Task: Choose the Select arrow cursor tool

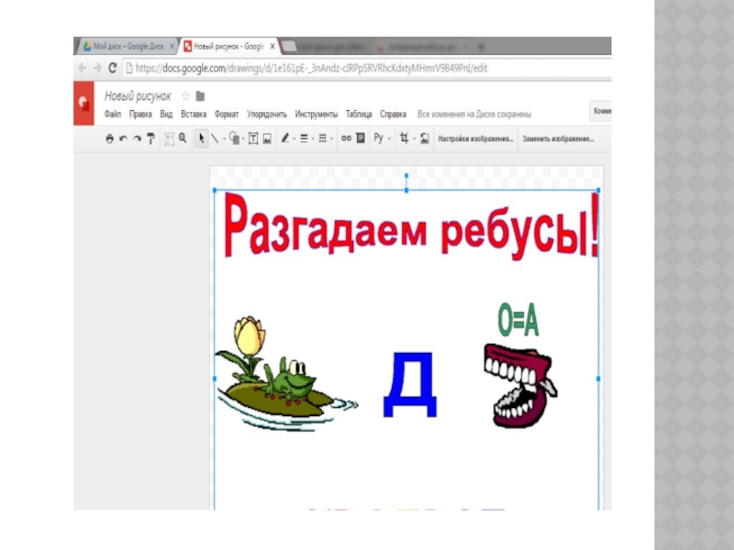Action: [202, 138]
